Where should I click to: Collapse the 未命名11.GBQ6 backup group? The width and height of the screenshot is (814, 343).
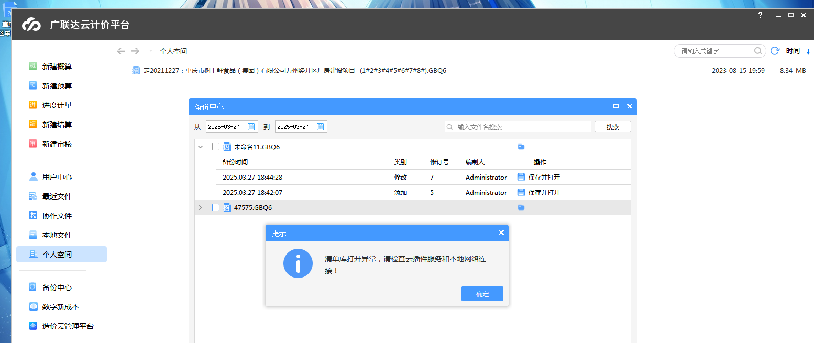pos(200,147)
